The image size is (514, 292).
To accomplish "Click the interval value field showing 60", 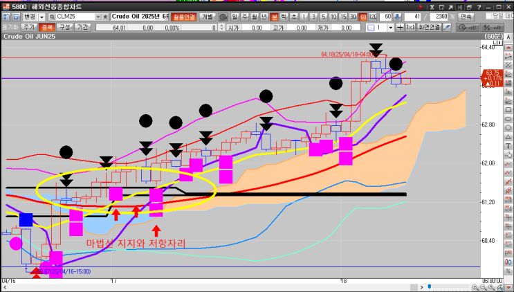I will (386, 17).
